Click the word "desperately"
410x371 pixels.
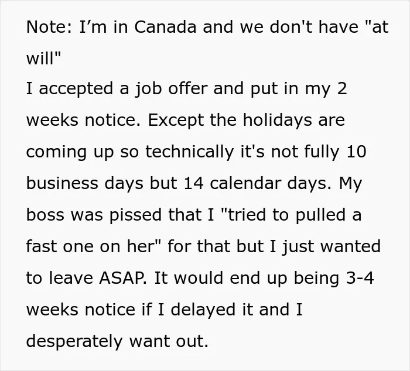click(x=74, y=341)
